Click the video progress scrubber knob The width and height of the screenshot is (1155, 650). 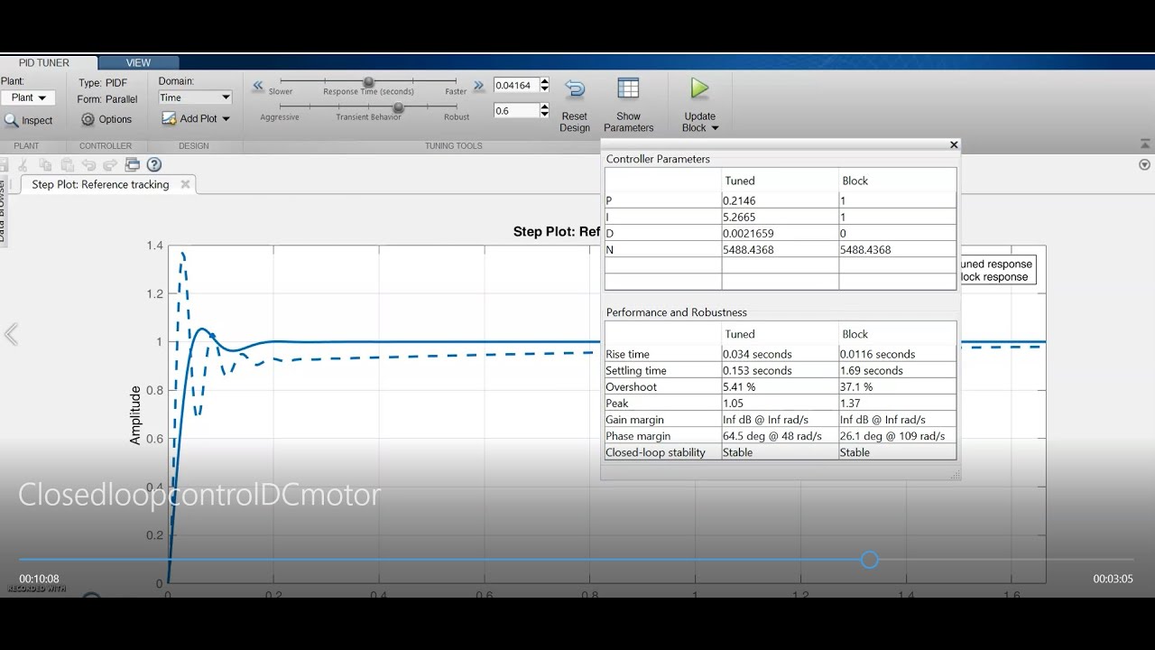(869, 560)
